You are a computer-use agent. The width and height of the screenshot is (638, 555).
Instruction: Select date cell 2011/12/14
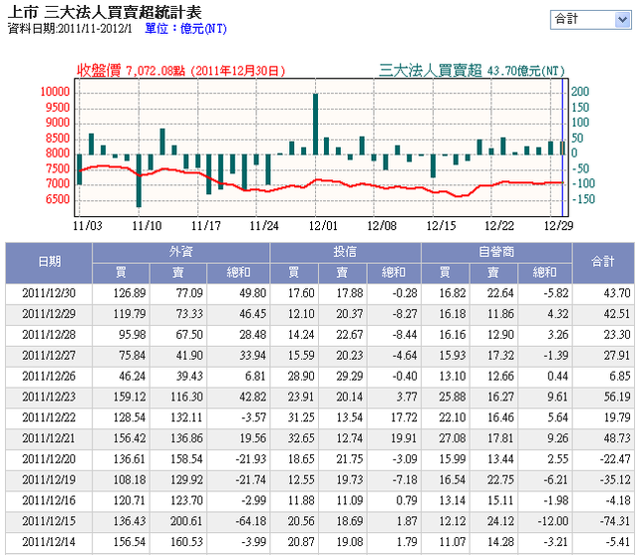coord(49,542)
